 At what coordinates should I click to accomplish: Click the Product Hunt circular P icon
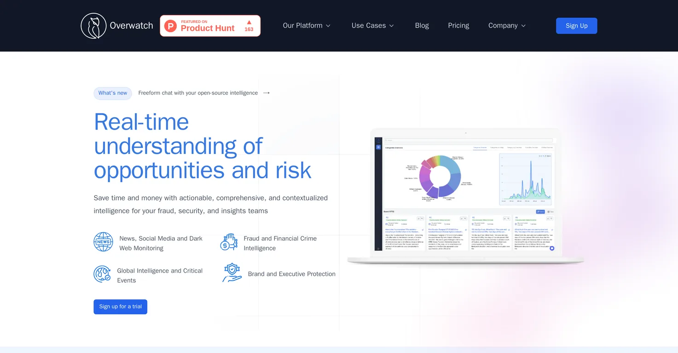(171, 26)
